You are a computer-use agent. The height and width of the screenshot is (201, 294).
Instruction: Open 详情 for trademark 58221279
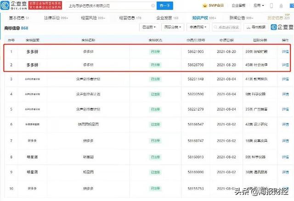point(285,109)
